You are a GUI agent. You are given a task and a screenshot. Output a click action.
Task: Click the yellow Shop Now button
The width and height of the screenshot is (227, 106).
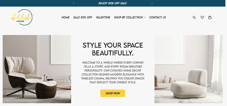click(113, 93)
